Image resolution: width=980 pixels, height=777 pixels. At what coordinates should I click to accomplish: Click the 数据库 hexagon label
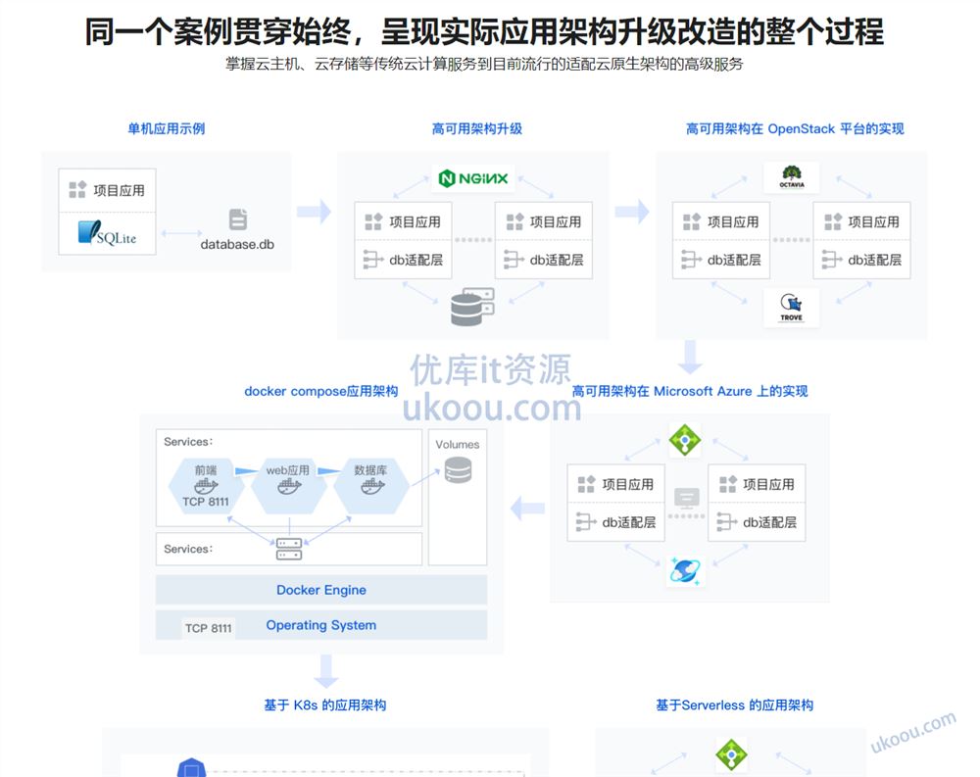tap(370, 470)
